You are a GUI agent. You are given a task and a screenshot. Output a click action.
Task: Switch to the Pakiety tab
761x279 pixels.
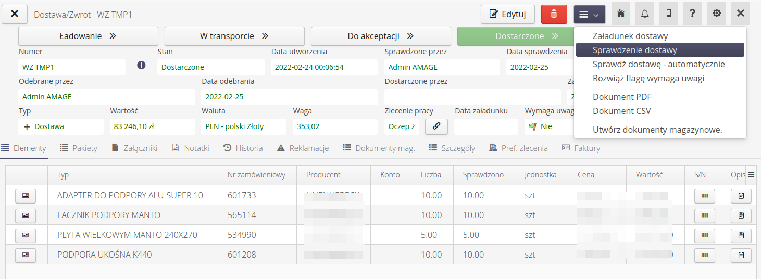(x=79, y=148)
